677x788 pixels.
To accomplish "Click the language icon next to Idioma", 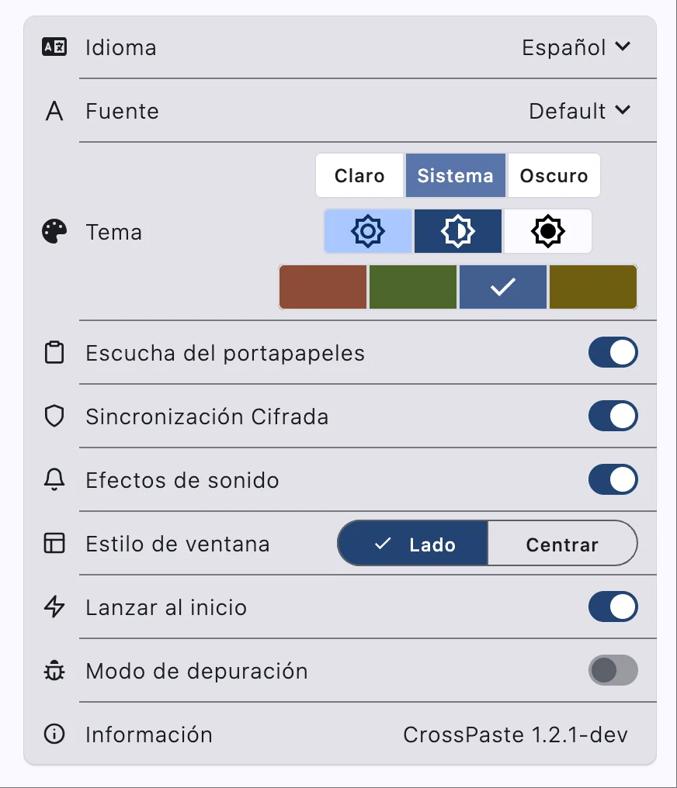I will click(x=53, y=47).
